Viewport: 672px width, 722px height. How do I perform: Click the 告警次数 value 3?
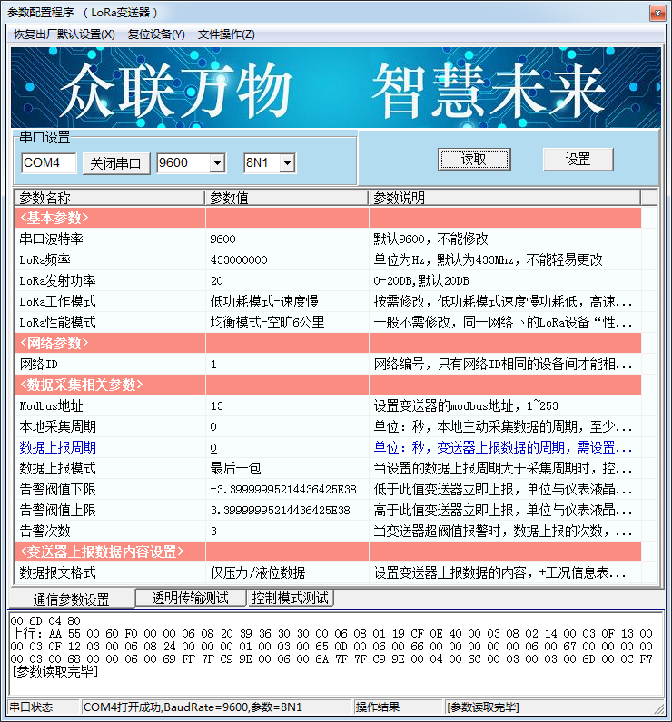coord(213,532)
